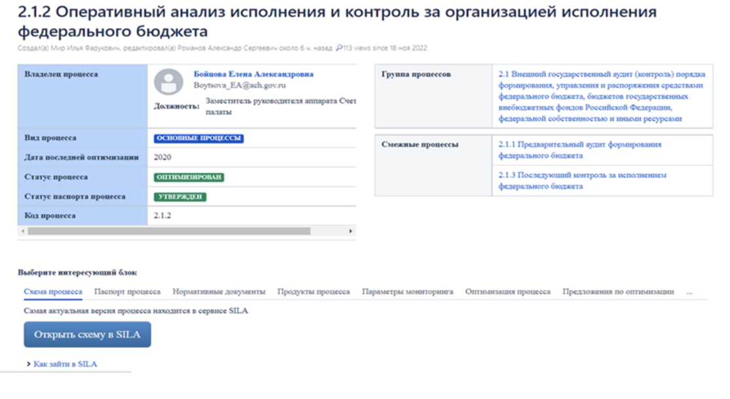730x399 pixels.
Task: Open Бойцова Елена Александровна profile link
Action: click(x=254, y=74)
